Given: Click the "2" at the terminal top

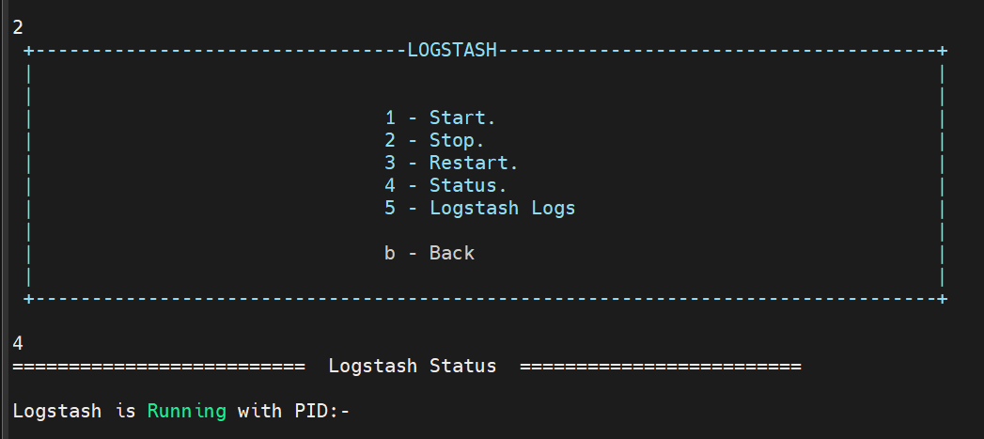Looking at the screenshot, I should click(18, 27).
